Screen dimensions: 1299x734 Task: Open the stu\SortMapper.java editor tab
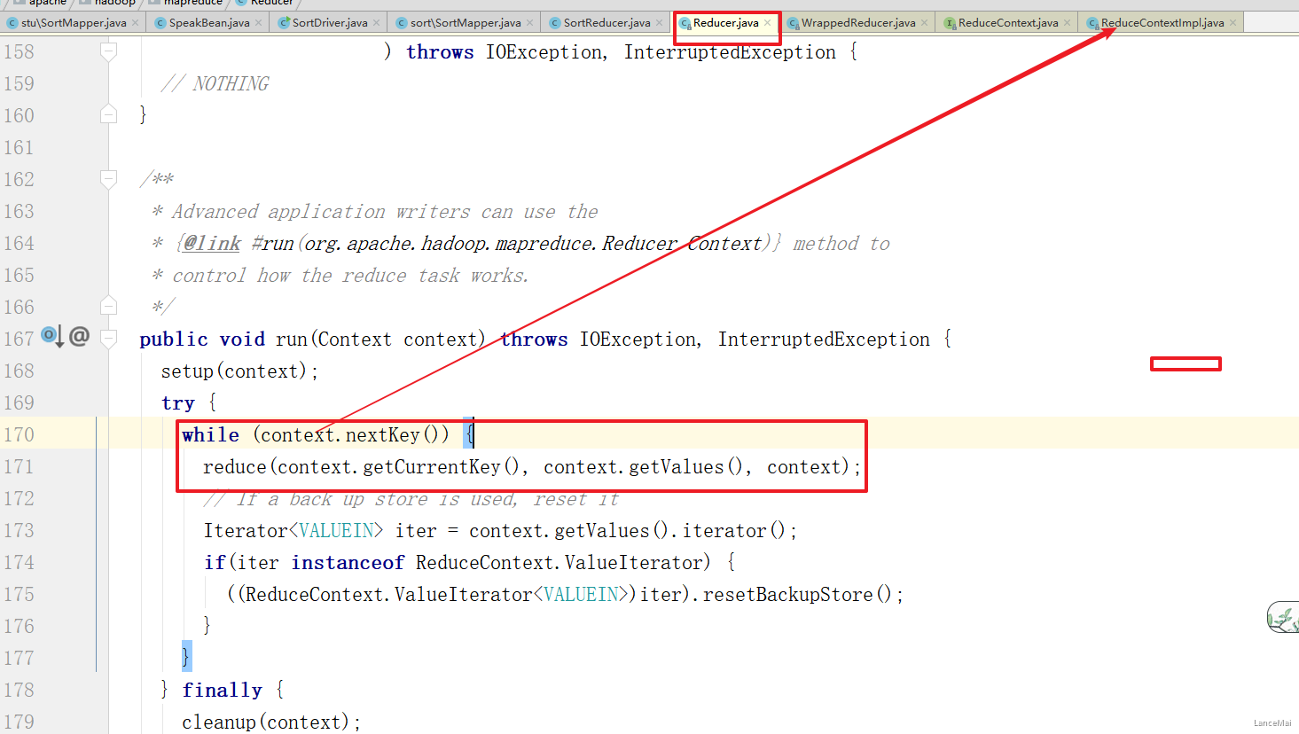click(x=74, y=23)
